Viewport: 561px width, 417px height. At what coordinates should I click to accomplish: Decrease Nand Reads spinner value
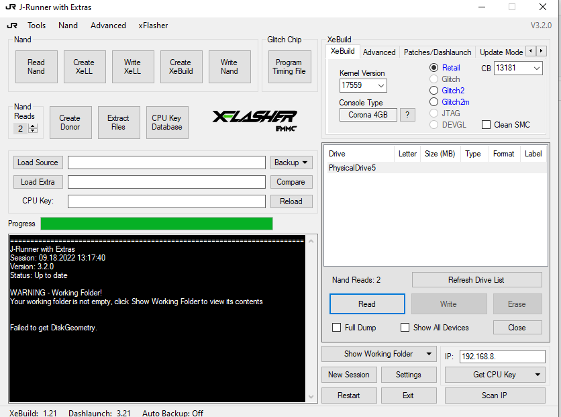click(x=33, y=131)
